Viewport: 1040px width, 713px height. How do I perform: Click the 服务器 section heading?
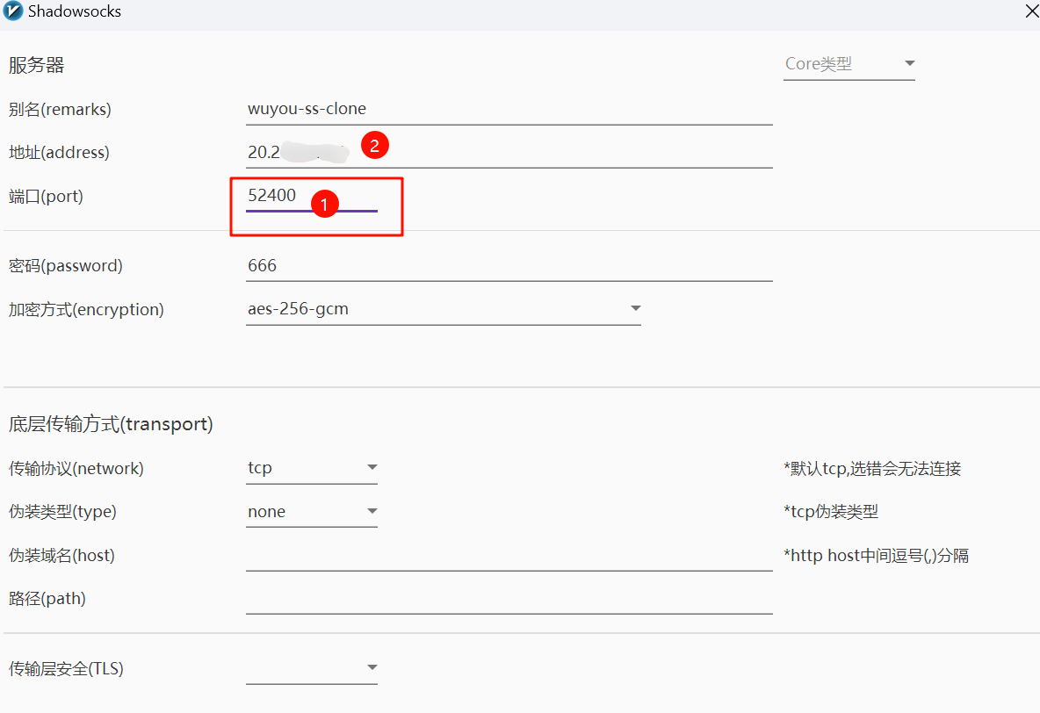37,65
